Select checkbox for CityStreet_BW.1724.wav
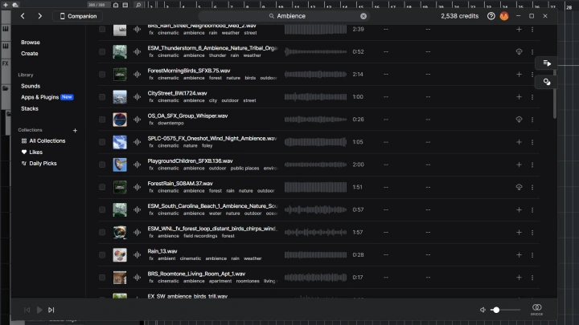Screen dimensions: 579x325 (x=102, y=97)
